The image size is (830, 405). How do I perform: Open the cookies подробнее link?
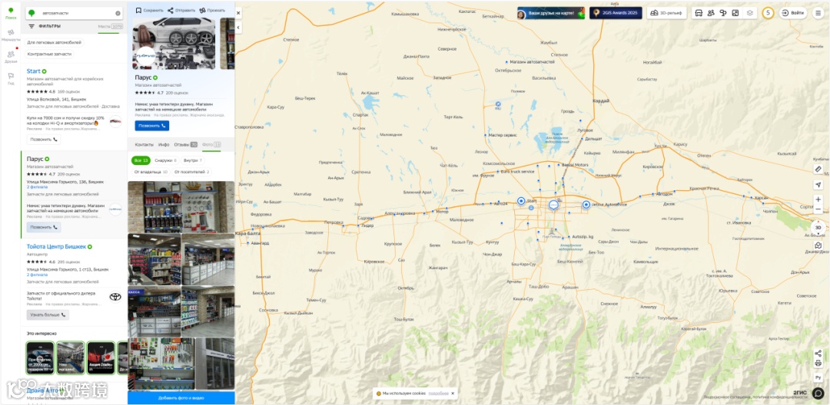(x=438, y=393)
